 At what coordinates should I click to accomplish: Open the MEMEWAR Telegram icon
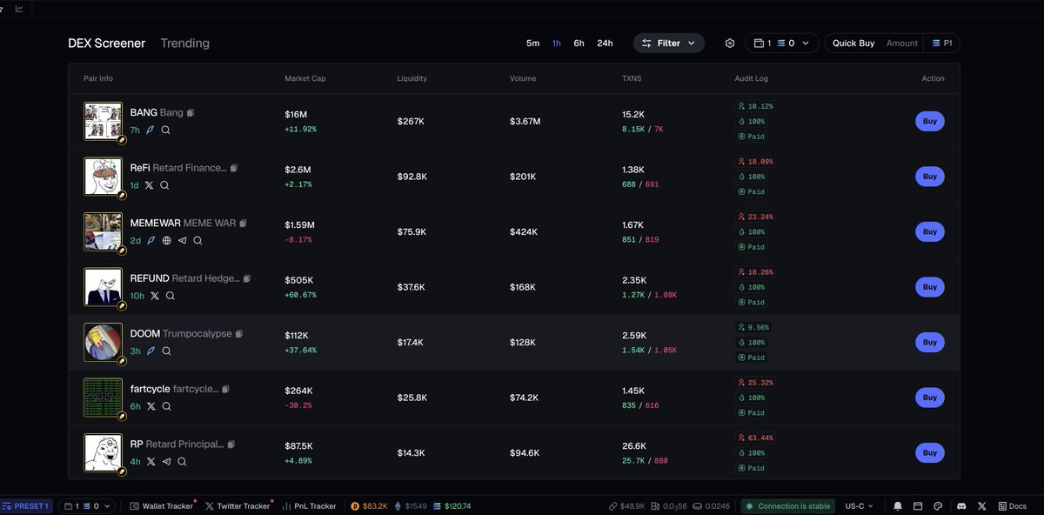pyautogui.click(x=182, y=241)
